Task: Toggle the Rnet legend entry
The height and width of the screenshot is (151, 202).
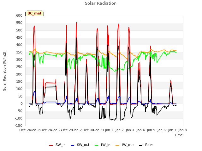Action: click(x=146, y=145)
